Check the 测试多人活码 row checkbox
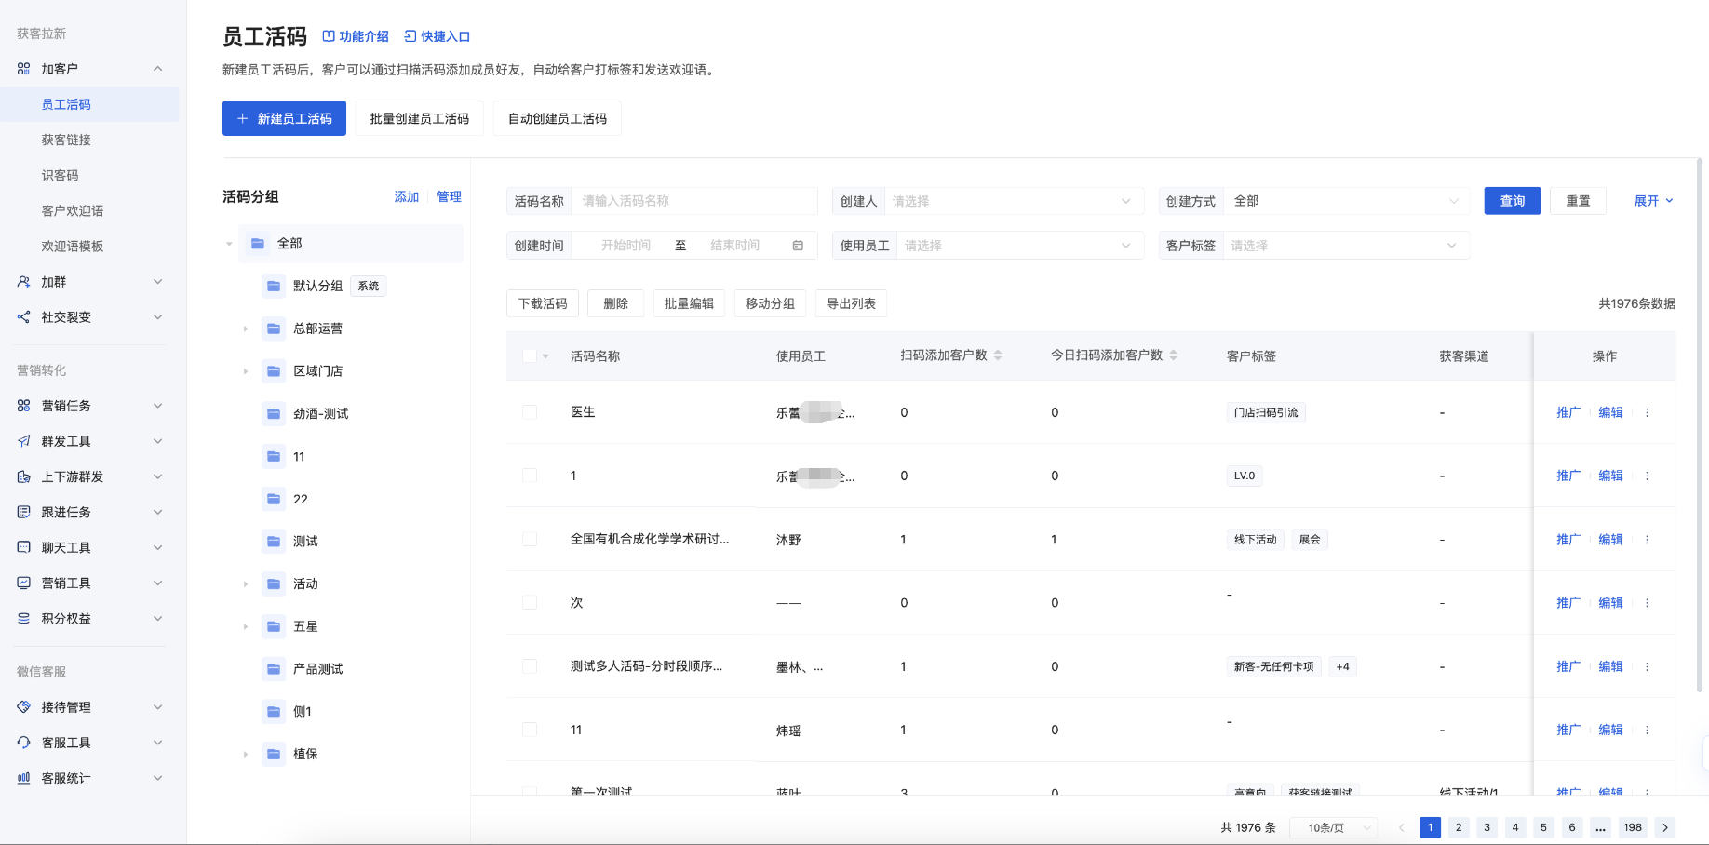 530,666
